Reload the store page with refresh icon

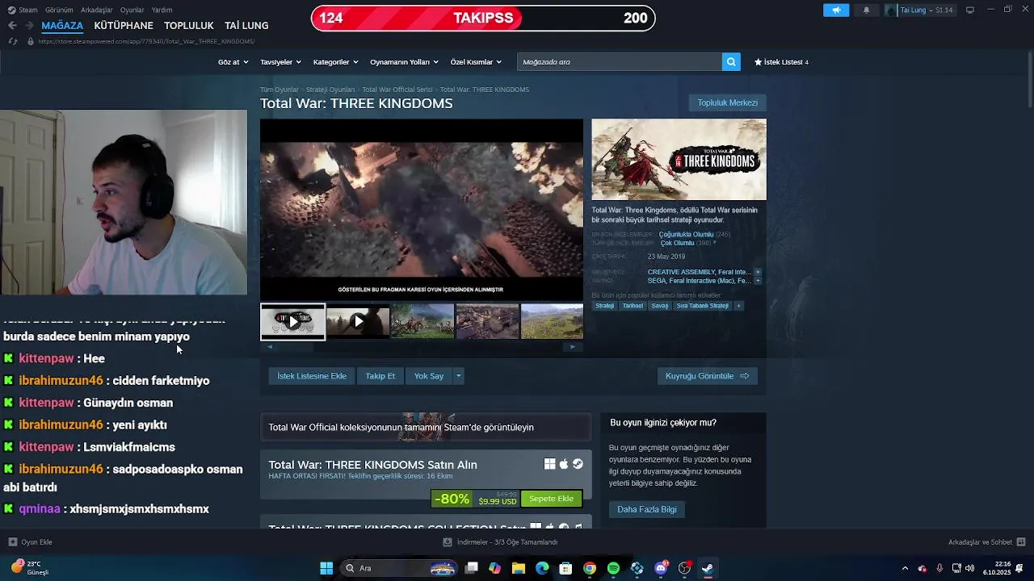(12, 41)
